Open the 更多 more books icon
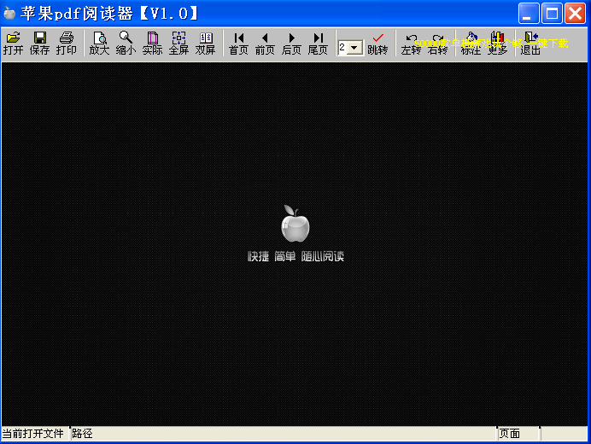591x444 pixels. pos(498,44)
